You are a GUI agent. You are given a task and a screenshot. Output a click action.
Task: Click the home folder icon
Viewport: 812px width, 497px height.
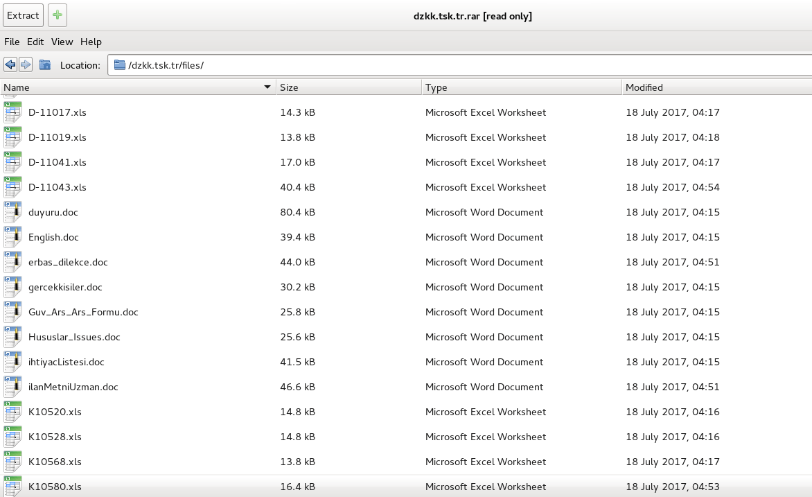(x=45, y=65)
